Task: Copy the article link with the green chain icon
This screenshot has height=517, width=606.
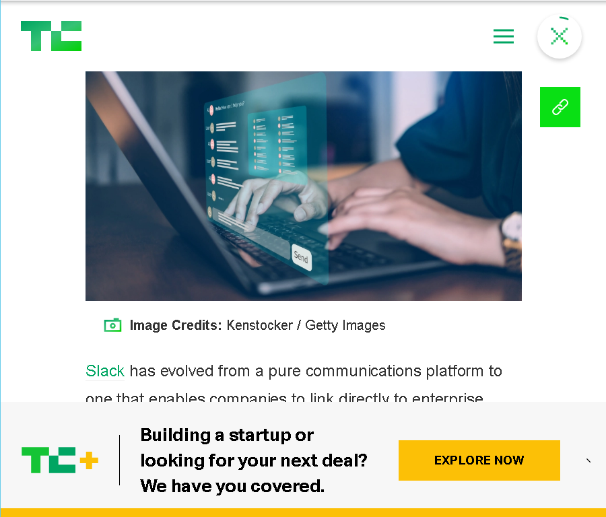Action: [560, 107]
